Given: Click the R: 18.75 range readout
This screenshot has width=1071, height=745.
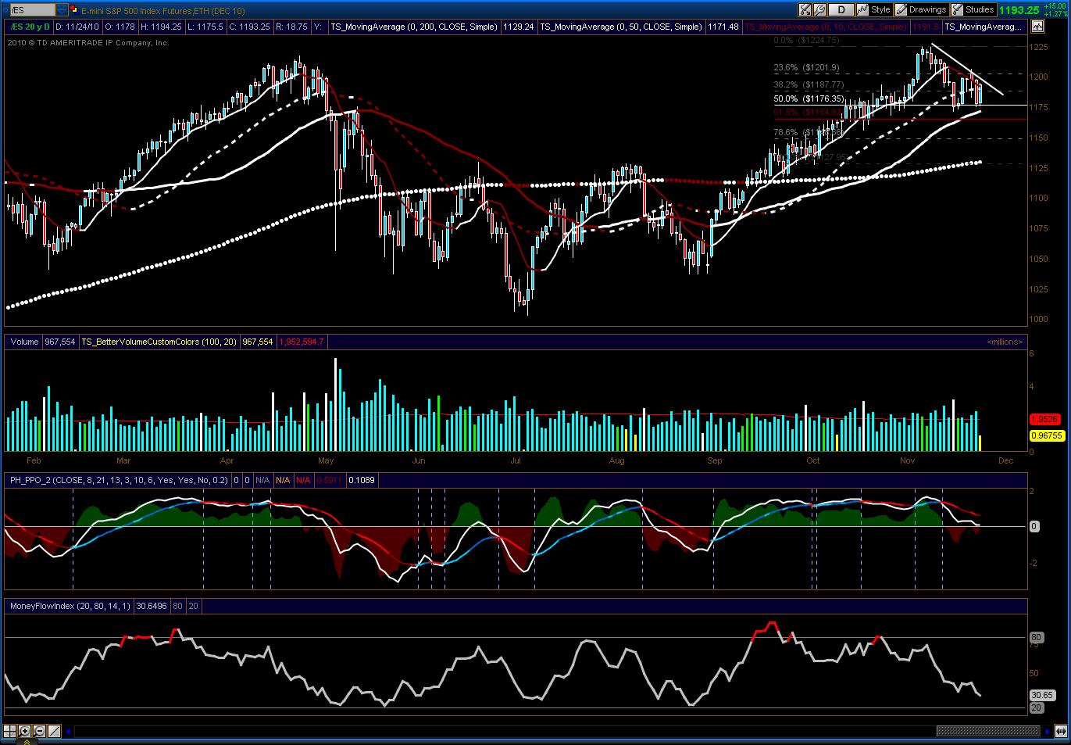Looking at the screenshot, I should 294,27.
